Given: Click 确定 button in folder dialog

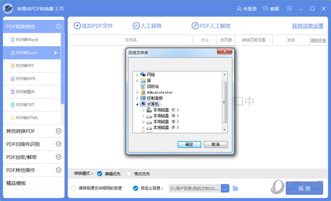Looking at the screenshot, I should 189,144.
